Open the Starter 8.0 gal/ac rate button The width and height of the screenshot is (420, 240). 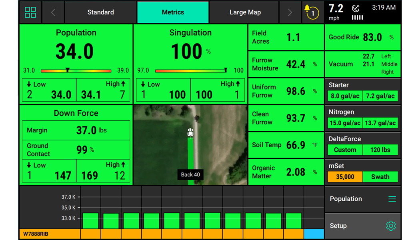pyautogui.click(x=345, y=96)
